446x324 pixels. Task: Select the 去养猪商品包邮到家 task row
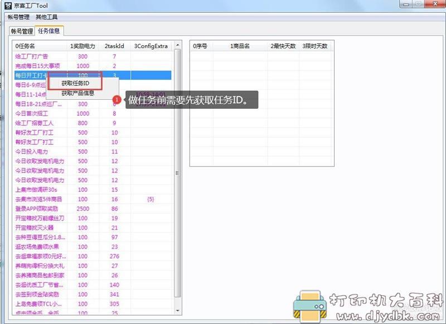tap(92, 275)
